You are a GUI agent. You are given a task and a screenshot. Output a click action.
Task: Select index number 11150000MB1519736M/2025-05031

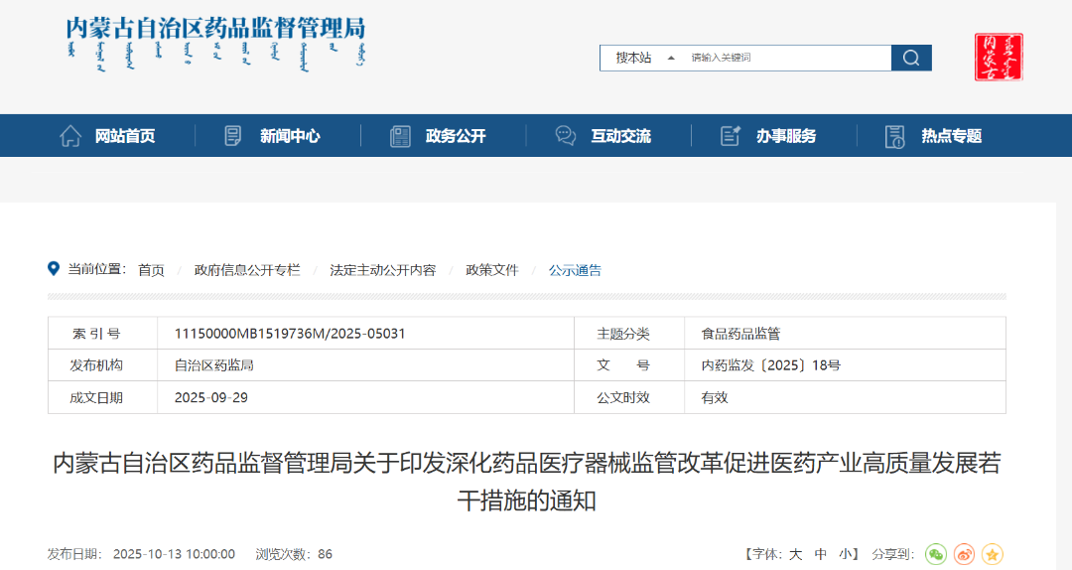click(x=290, y=334)
